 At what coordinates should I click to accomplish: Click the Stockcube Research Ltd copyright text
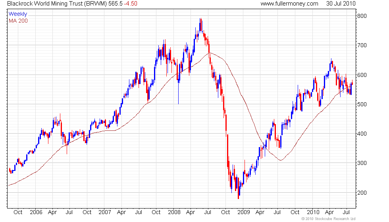pos(329,218)
